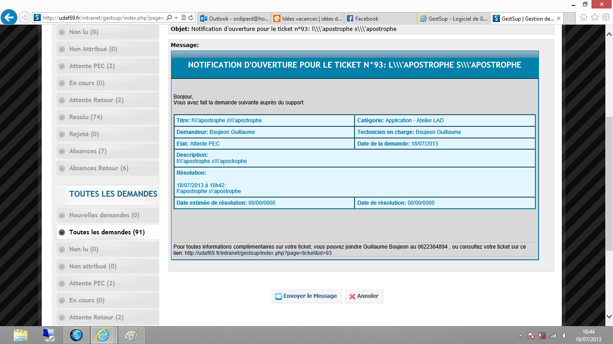
Task: Click Catégorie: Application - Atelier LAD cell
Action: pos(445,120)
